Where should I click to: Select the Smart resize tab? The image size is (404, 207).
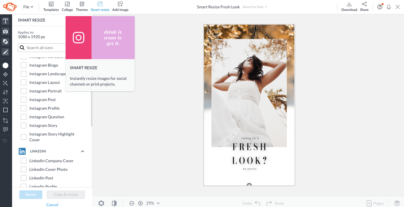pyautogui.click(x=100, y=7)
